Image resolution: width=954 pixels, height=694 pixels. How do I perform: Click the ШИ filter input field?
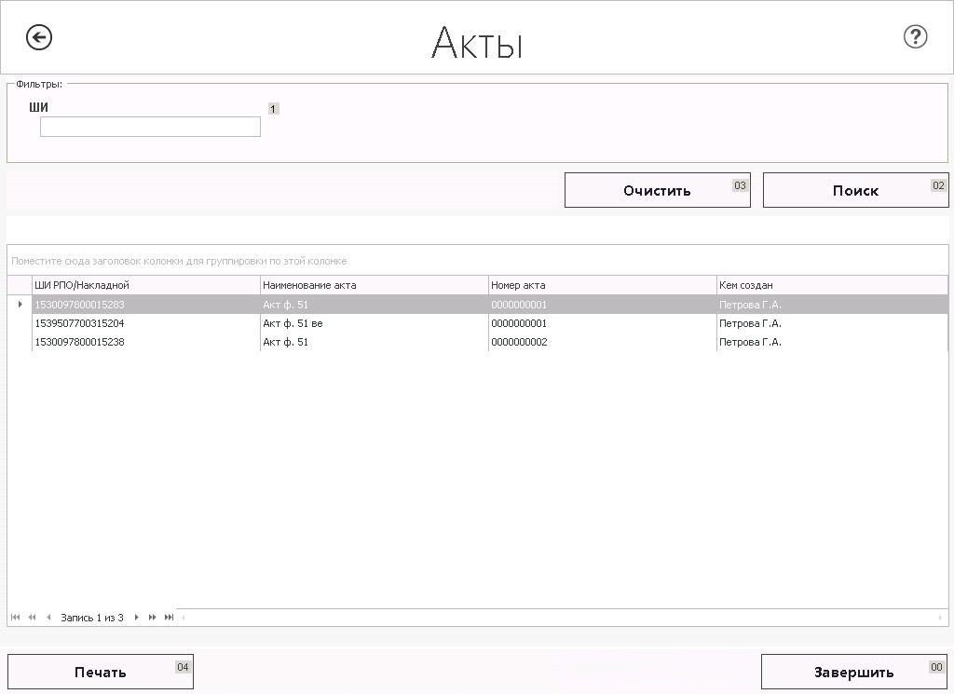[x=150, y=127]
